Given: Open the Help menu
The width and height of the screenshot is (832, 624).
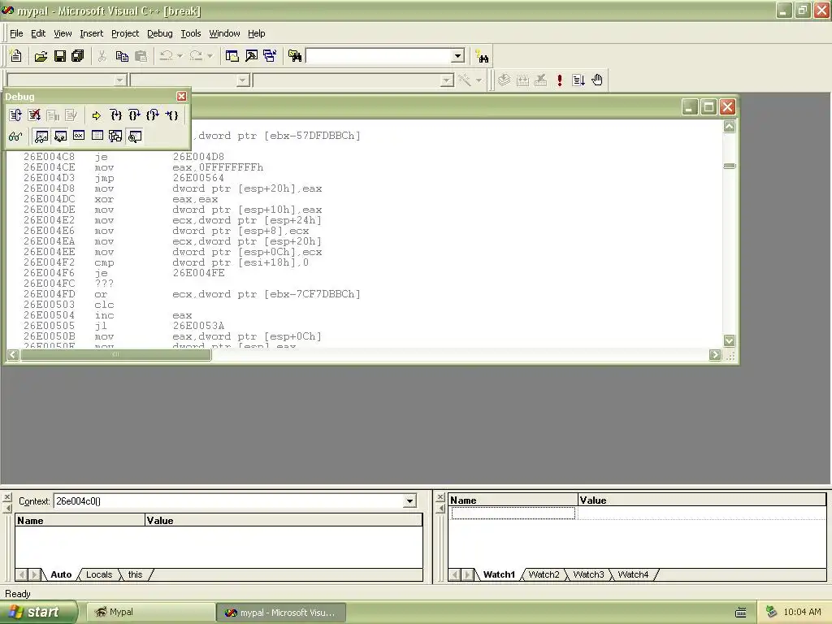Looking at the screenshot, I should click(256, 33).
